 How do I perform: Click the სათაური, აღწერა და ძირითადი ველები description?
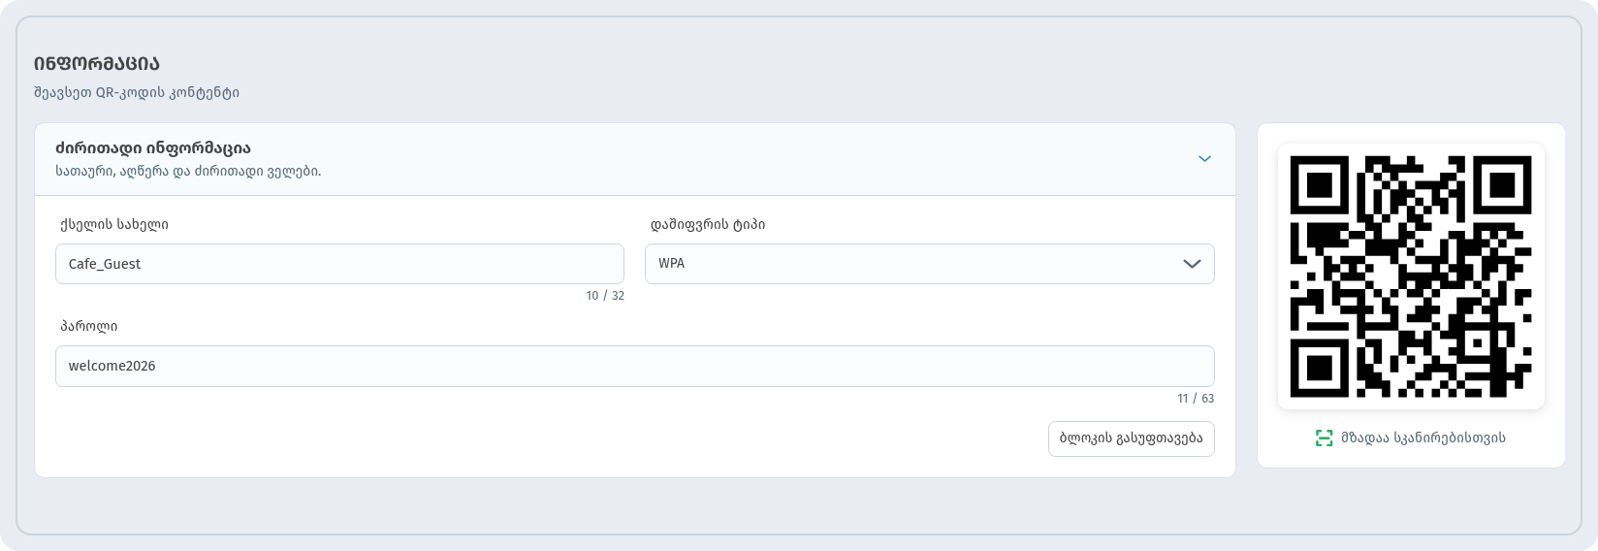(188, 172)
